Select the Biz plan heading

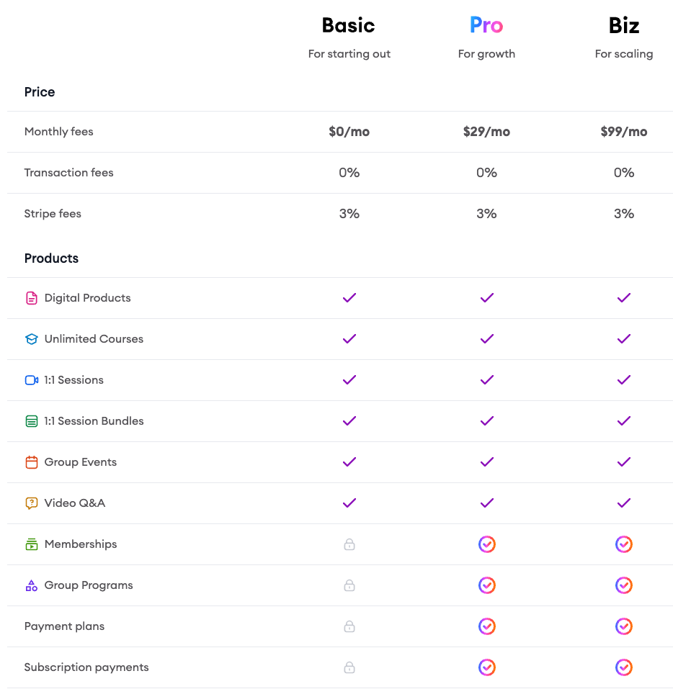[x=624, y=26]
